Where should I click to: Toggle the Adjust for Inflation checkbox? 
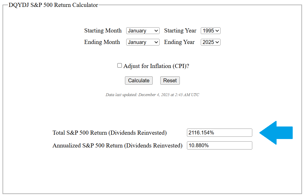click(120, 66)
